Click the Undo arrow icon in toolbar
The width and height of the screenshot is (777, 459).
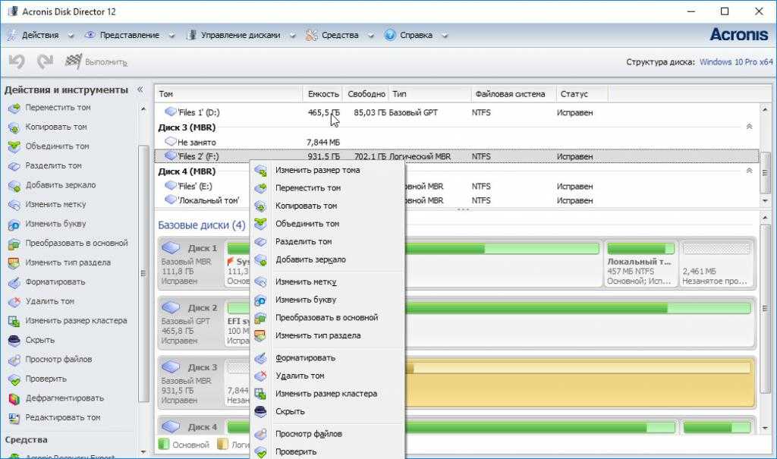click(x=17, y=62)
